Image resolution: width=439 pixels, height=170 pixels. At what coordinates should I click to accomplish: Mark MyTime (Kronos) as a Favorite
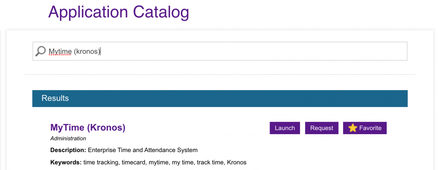click(x=365, y=128)
